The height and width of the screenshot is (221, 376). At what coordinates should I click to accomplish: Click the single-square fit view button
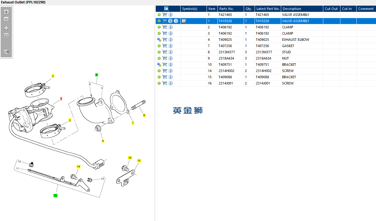tap(6, 35)
